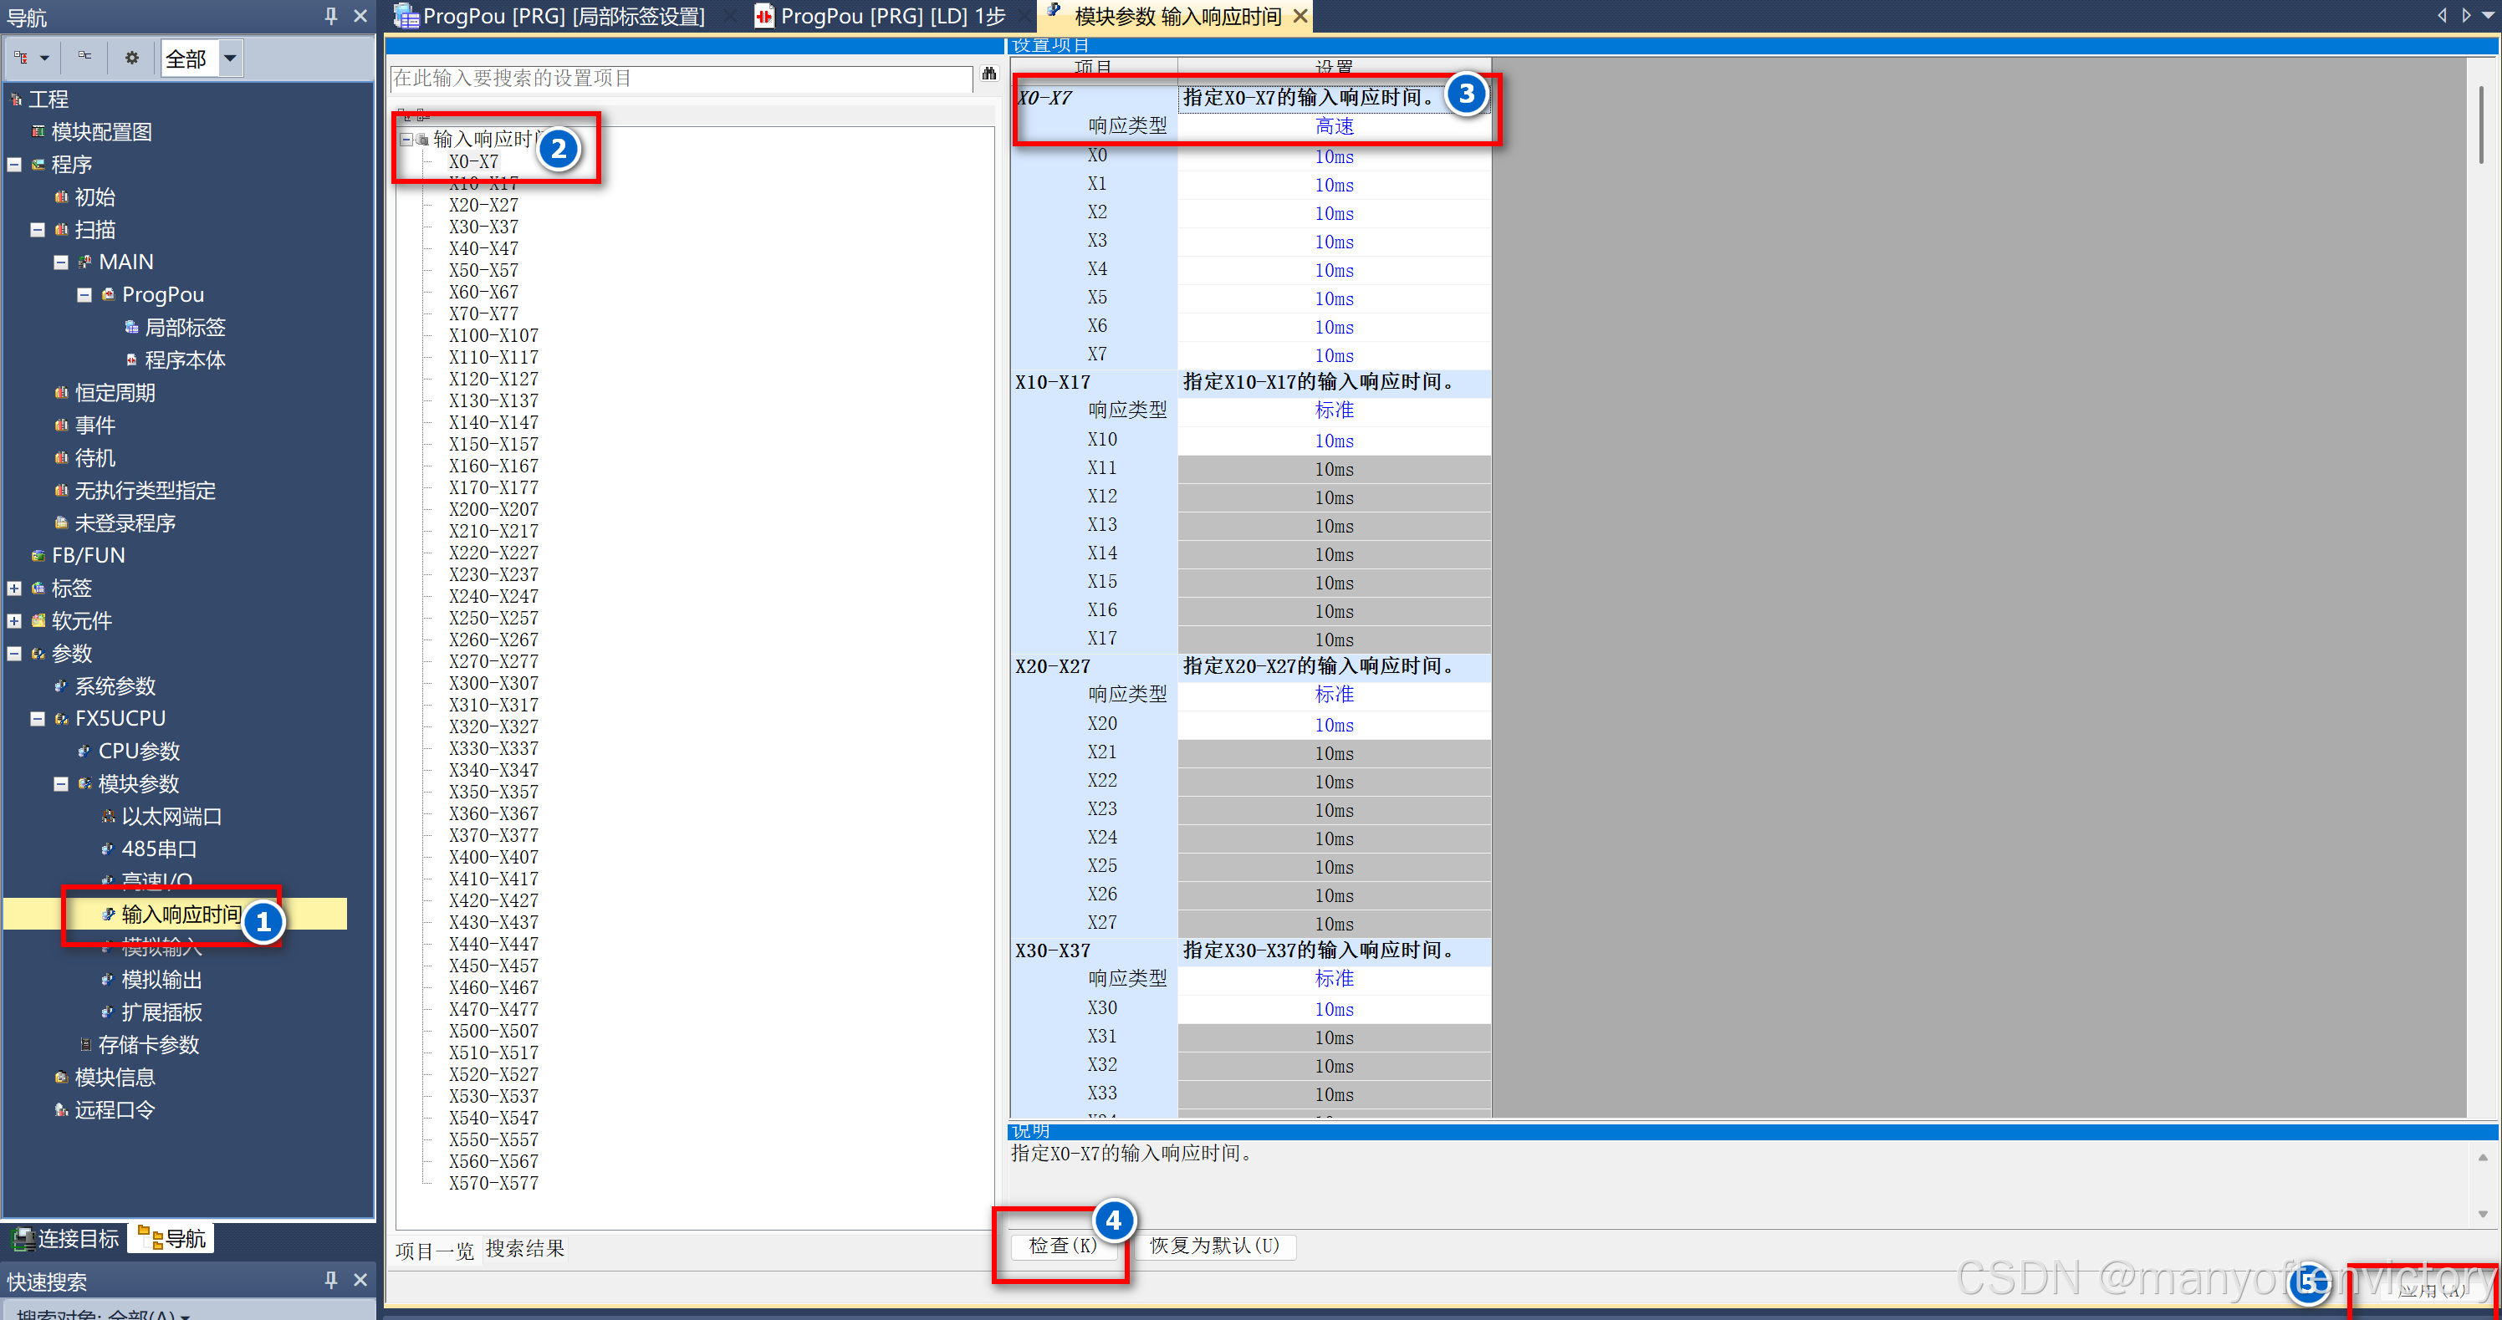Click the X7 response time 10ms cell
This screenshot has width=2502, height=1320.
coord(1334,355)
